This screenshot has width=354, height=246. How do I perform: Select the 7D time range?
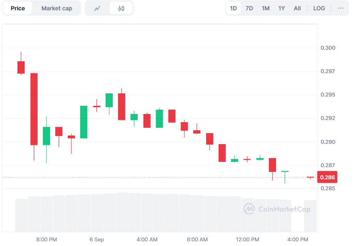(x=249, y=8)
